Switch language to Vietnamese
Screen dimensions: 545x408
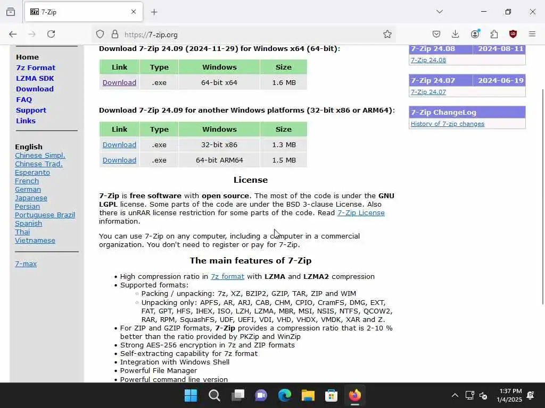point(35,241)
